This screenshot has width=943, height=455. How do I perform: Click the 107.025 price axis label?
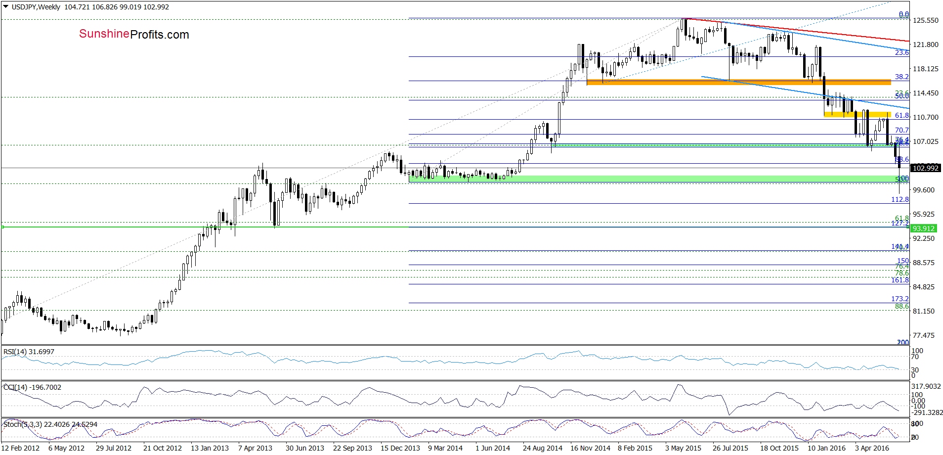coord(926,141)
